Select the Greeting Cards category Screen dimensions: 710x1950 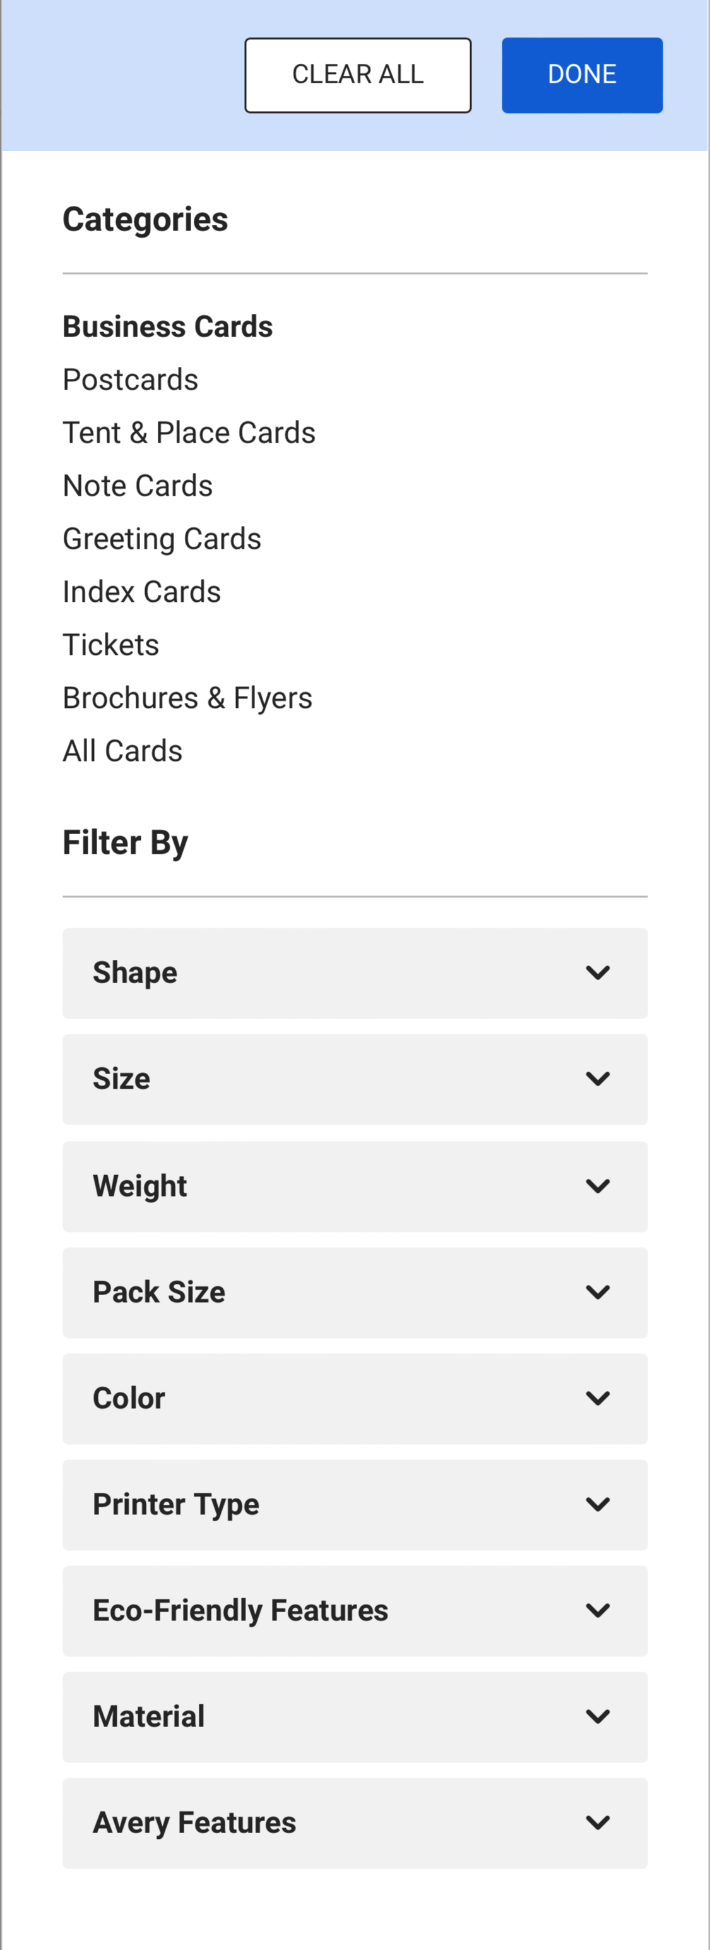pos(161,539)
